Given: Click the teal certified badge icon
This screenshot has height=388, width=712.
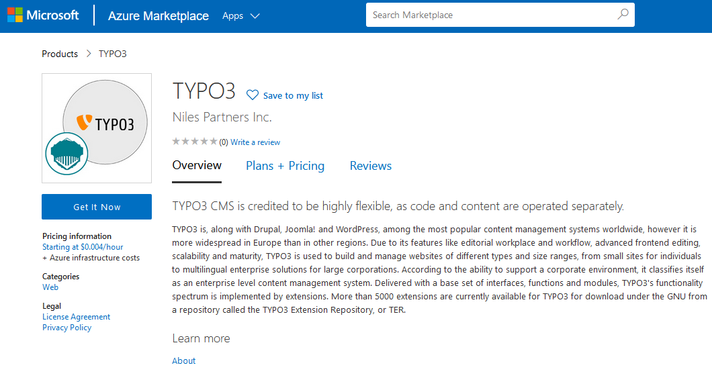Looking at the screenshot, I should pos(66,154).
